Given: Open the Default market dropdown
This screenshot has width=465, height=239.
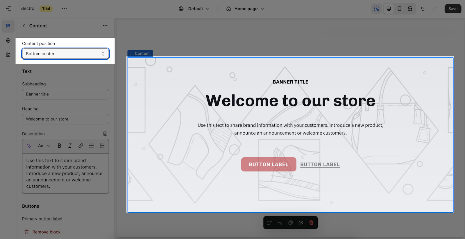Looking at the screenshot, I should coord(194,9).
